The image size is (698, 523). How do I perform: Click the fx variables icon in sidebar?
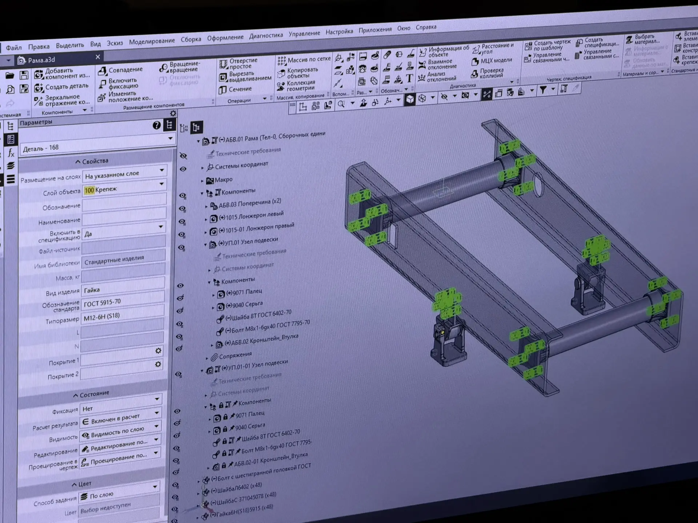(11, 153)
